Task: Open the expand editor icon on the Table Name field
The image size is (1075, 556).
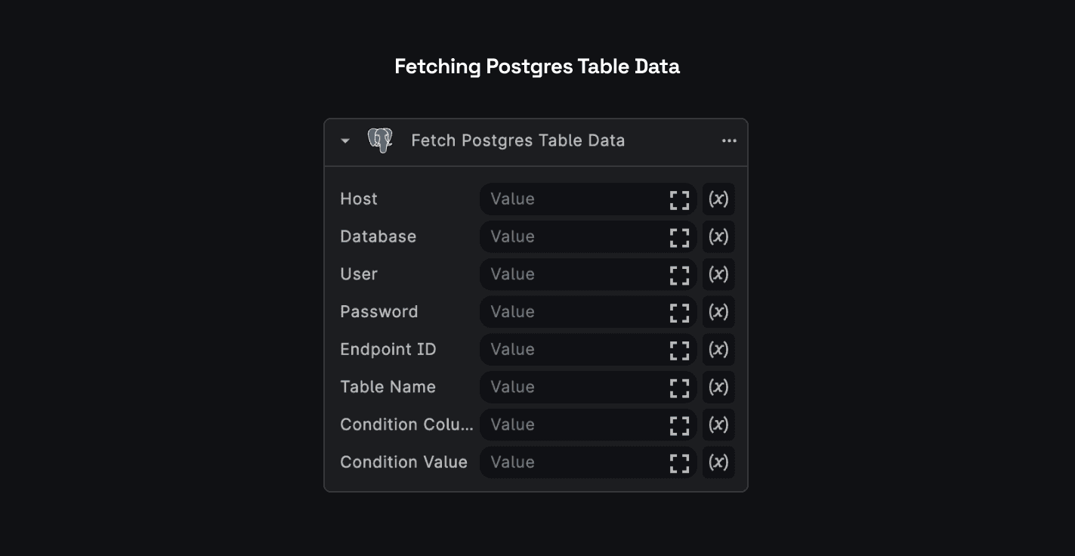Action: (x=678, y=388)
